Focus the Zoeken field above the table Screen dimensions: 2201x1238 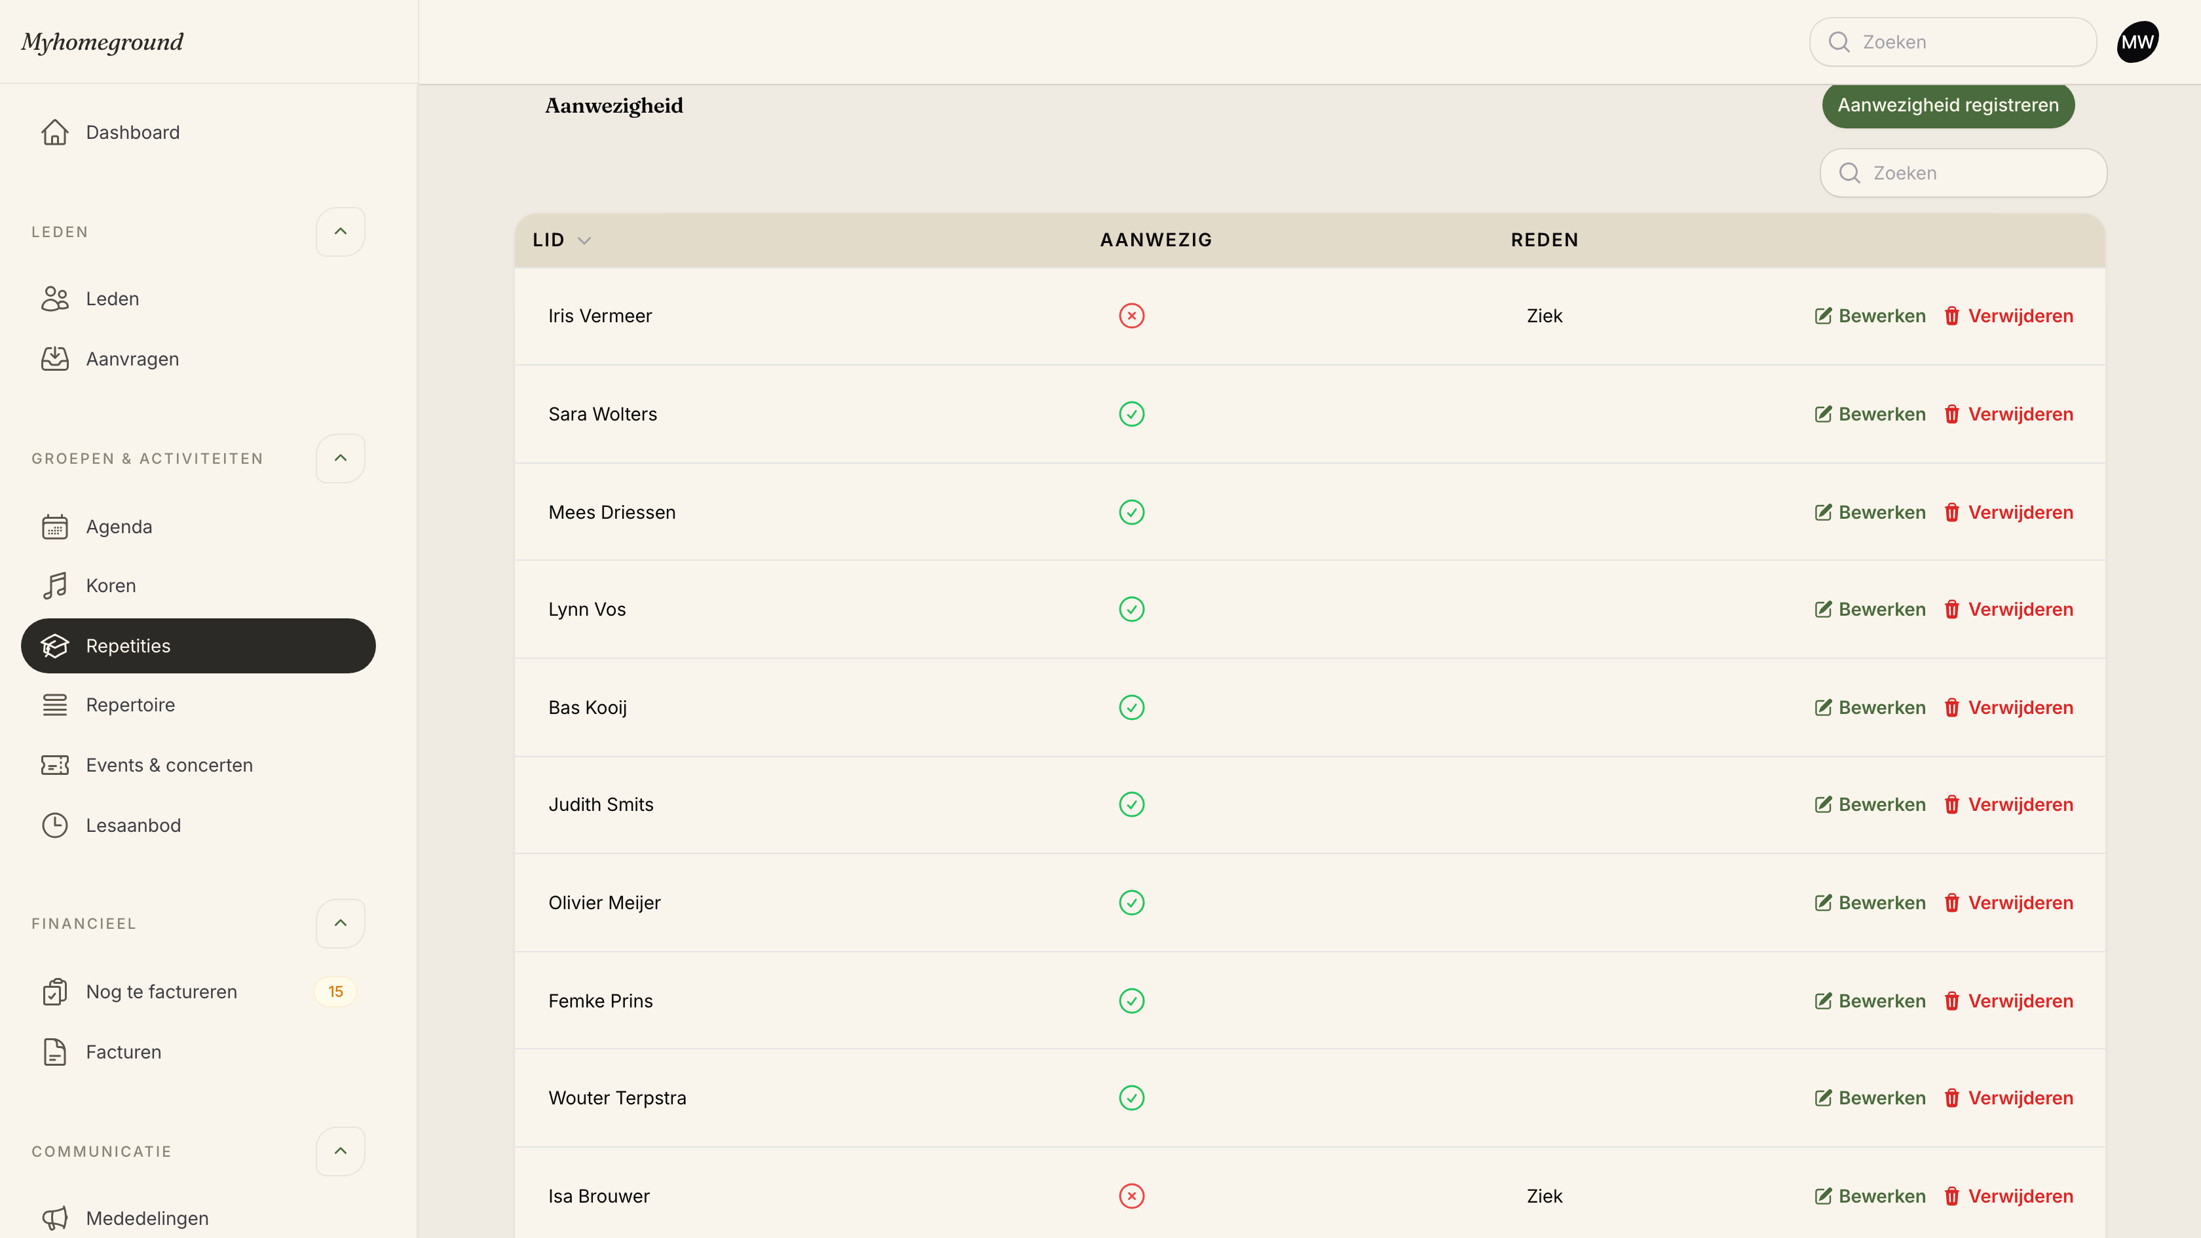coord(1963,174)
